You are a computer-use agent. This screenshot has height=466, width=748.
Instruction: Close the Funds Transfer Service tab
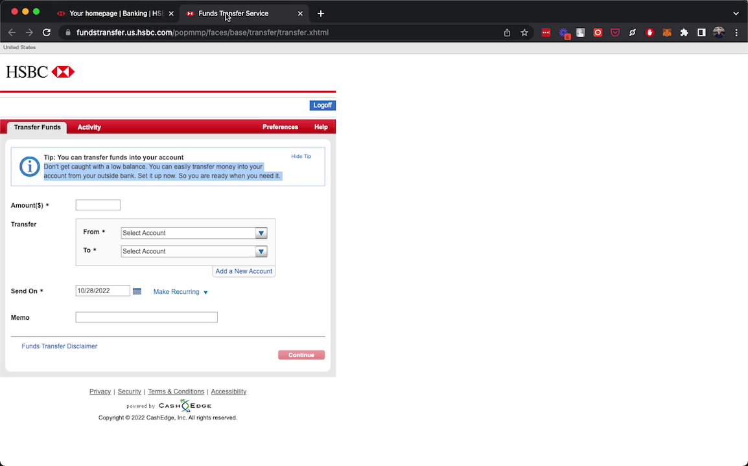coord(300,14)
